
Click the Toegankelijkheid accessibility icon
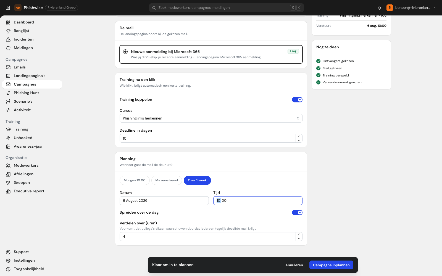pyautogui.click(x=8, y=269)
